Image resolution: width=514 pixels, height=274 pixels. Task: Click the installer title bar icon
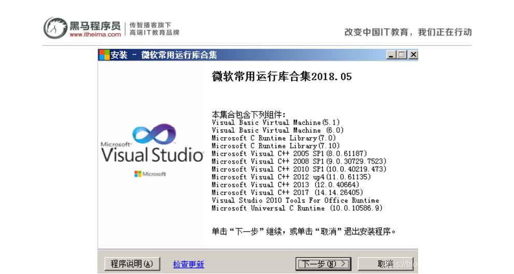point(104,55)
